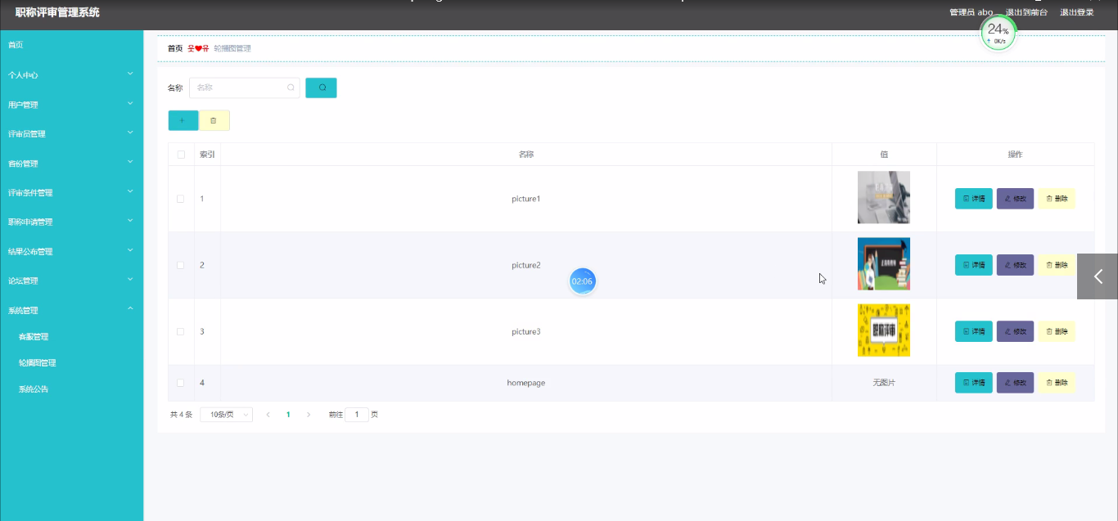Expand 个人中心 sidebar menu
The height and width of the screenshot is (521, 1118).
(71, 75)
